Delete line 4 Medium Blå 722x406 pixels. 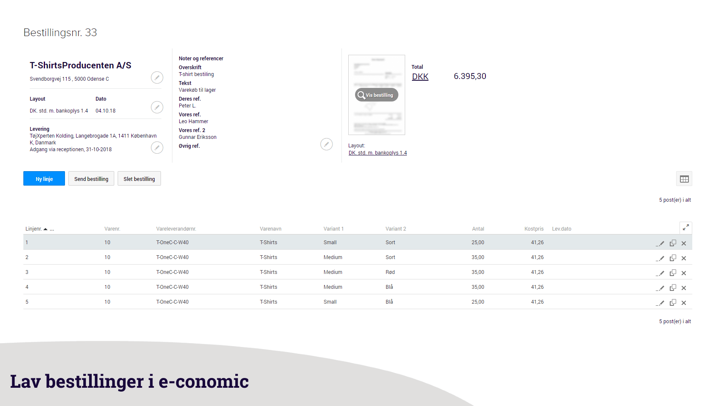684,288
